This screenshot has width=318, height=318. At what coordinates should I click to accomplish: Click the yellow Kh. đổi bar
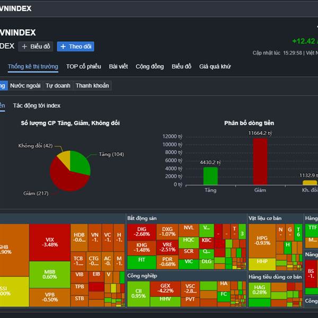310,182
